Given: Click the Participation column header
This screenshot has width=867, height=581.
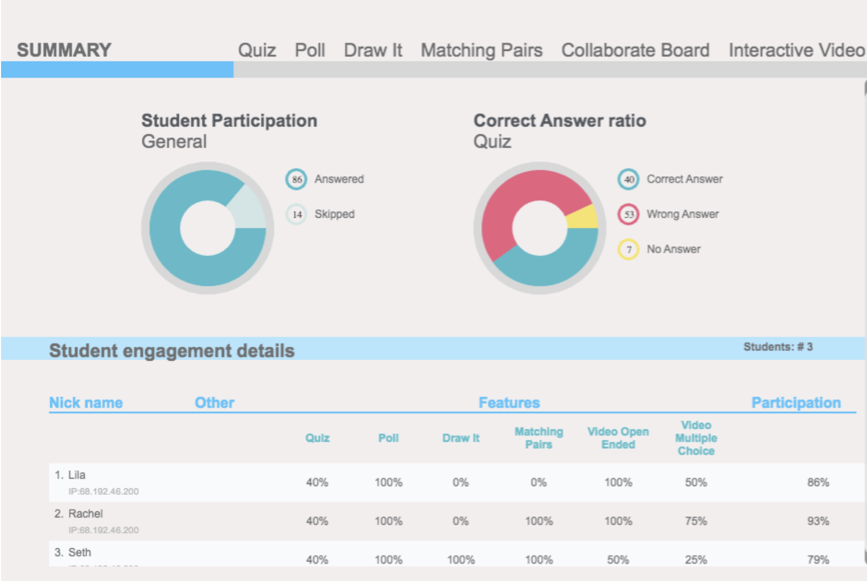Looking at the screenshot, I should (795, 403).
